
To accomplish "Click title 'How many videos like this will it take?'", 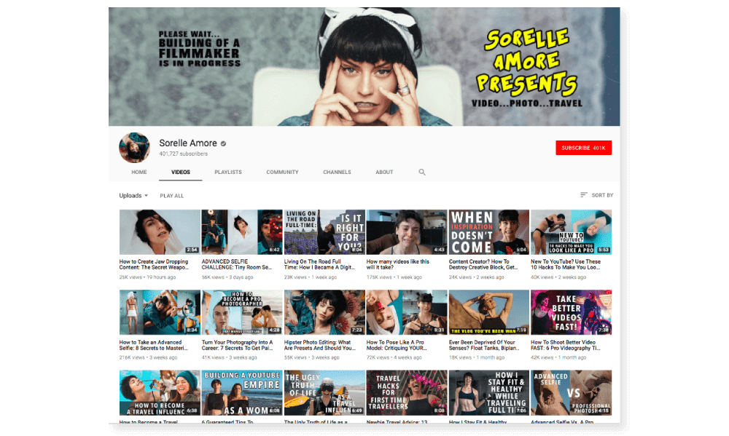I will point(397,265).
